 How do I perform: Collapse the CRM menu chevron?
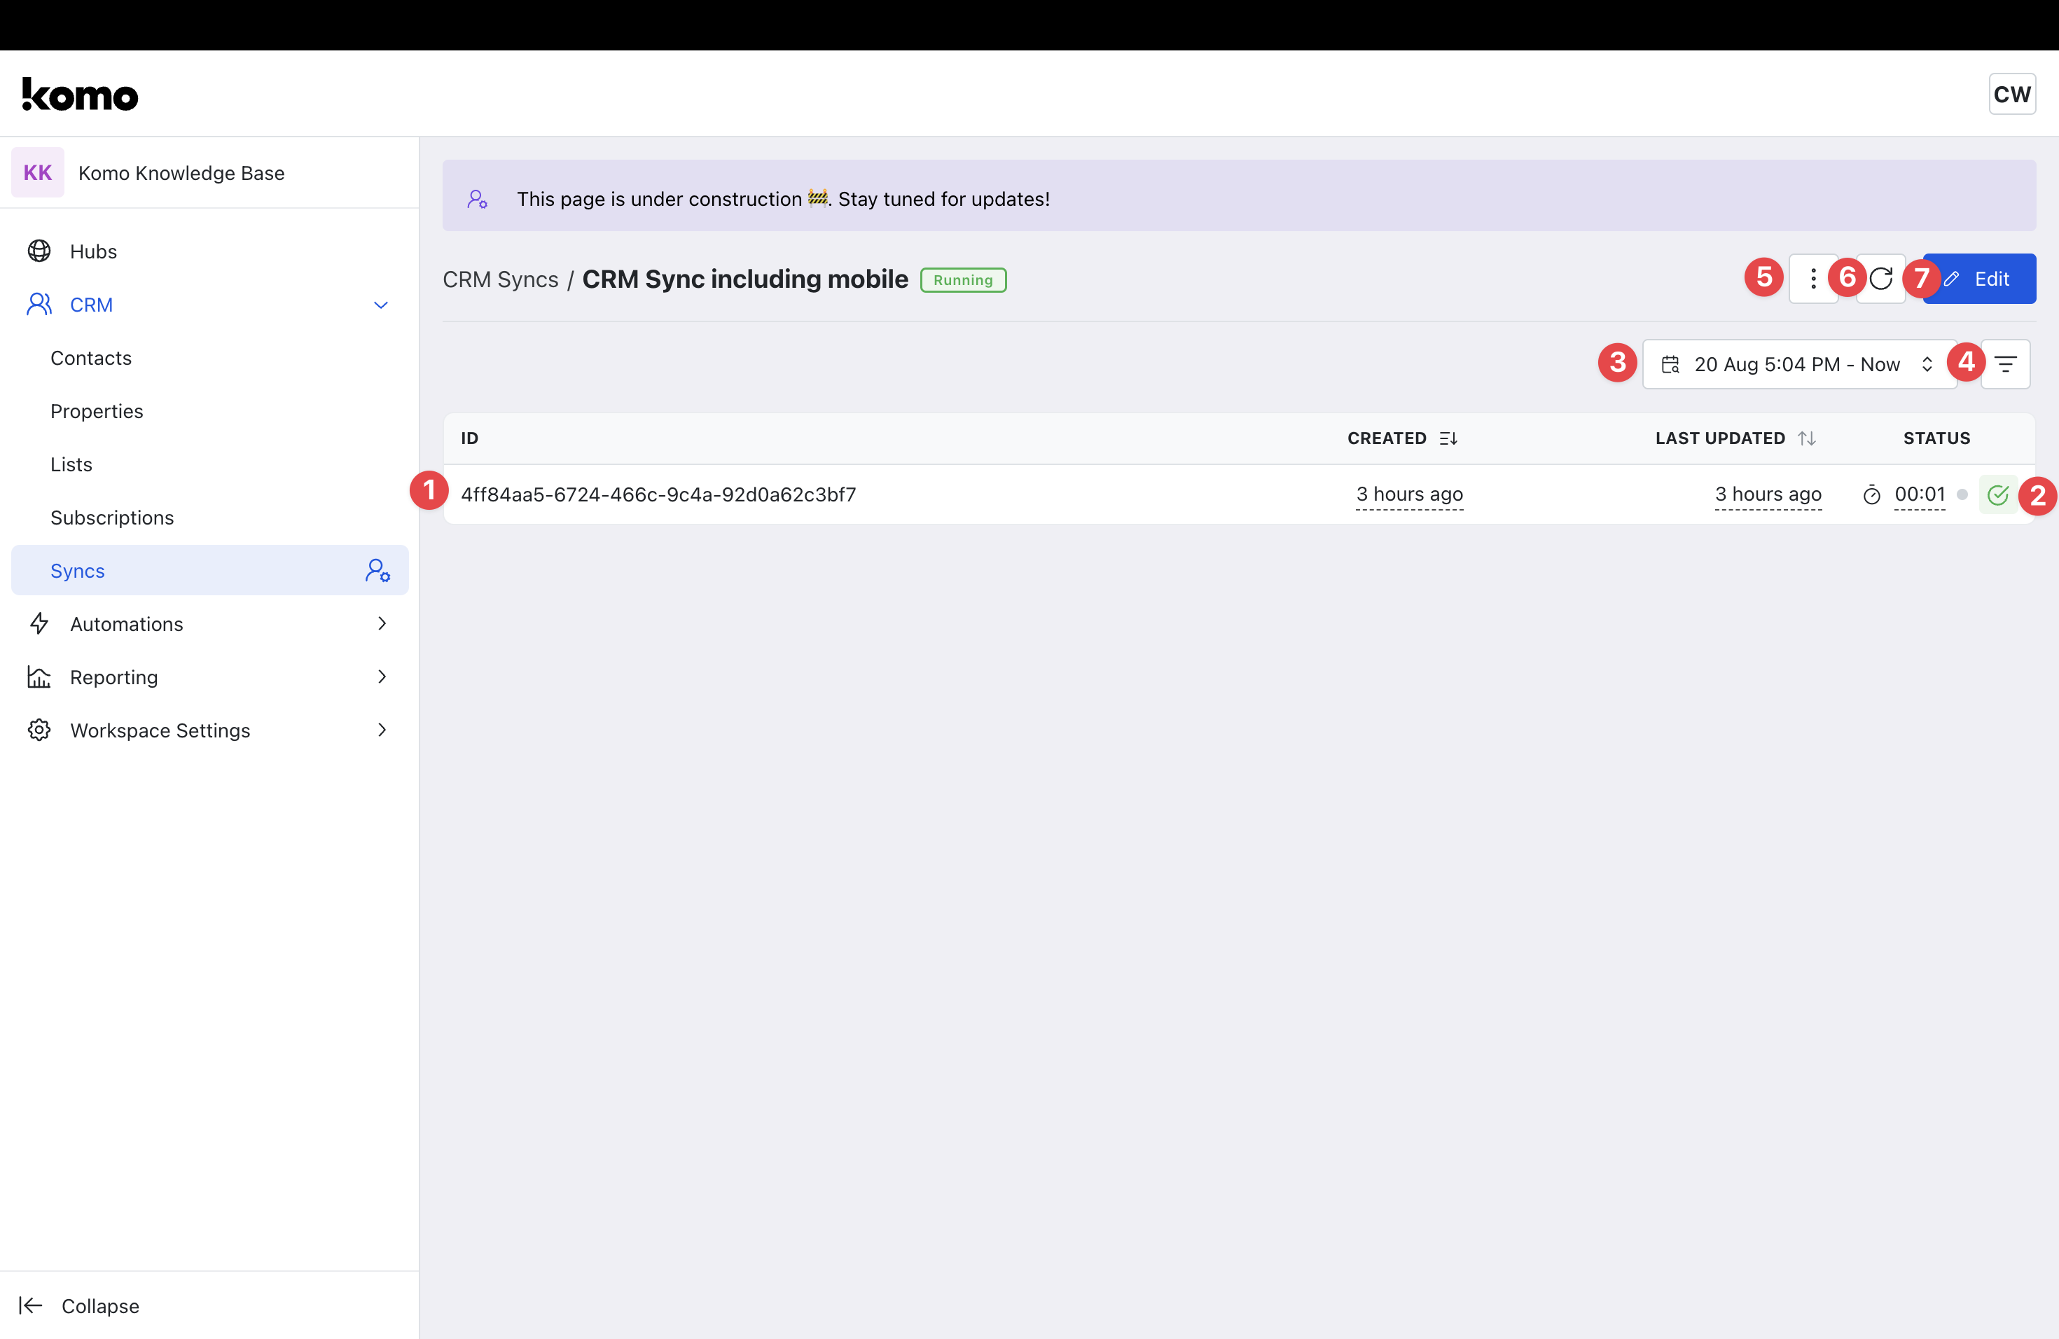(381, 305)
